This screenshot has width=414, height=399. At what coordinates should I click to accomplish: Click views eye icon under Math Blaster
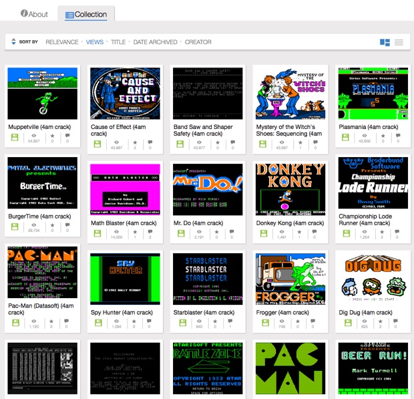click(x=116, y=232)
